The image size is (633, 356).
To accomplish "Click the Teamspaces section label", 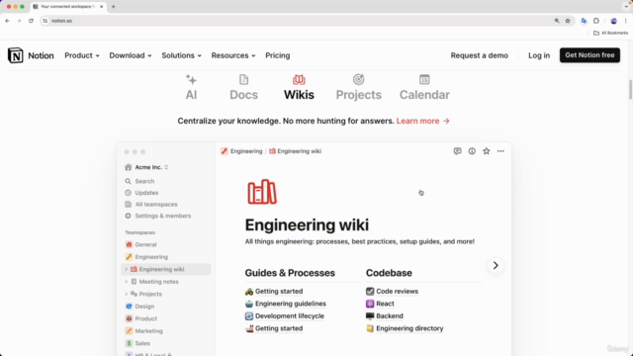I will (x=139, y=232).
